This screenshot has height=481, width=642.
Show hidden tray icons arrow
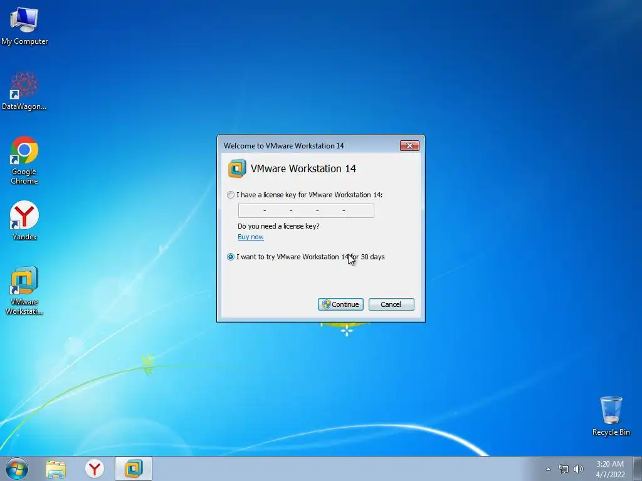click(548, 470)
